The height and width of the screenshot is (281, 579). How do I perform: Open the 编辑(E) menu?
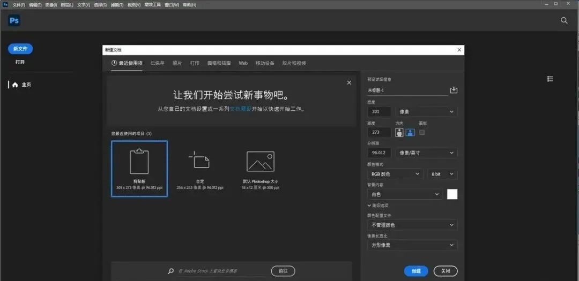pos(35,5)
